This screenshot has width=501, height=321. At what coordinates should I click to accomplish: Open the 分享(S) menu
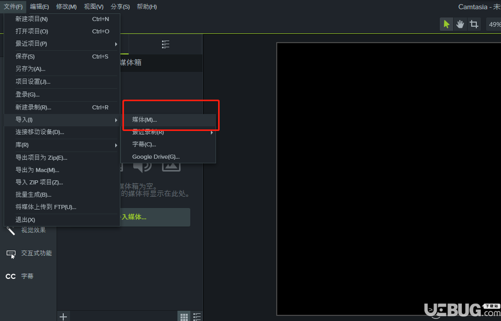coord(120,7)
